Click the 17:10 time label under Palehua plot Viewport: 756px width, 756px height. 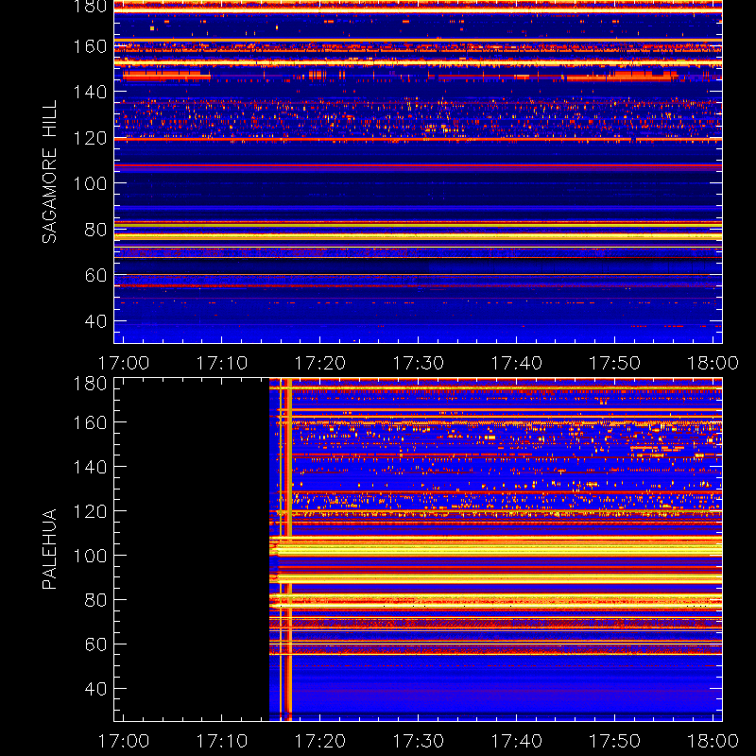tap(222, 741)
